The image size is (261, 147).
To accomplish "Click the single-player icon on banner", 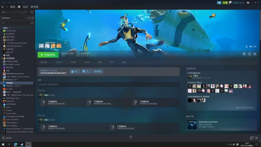I will point(247,46).
